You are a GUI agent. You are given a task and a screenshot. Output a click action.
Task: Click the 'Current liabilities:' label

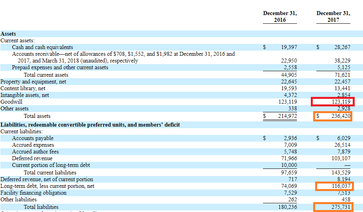[x=21, y=131]
